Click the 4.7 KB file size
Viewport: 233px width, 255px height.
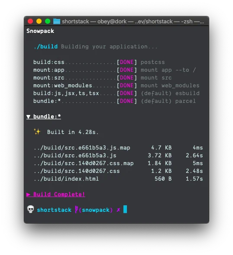coord(161,148)
